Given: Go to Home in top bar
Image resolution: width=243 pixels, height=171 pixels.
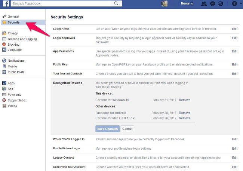Looking at the screenshot, I should pos(185,3).
